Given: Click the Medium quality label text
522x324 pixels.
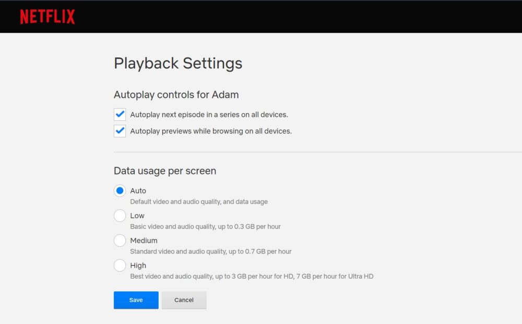Looking at the screenshot, I should [144, 240].
